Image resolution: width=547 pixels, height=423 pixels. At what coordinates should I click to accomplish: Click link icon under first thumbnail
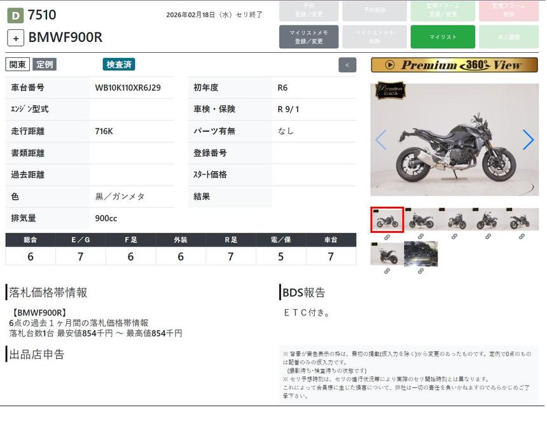pos(387,237)
